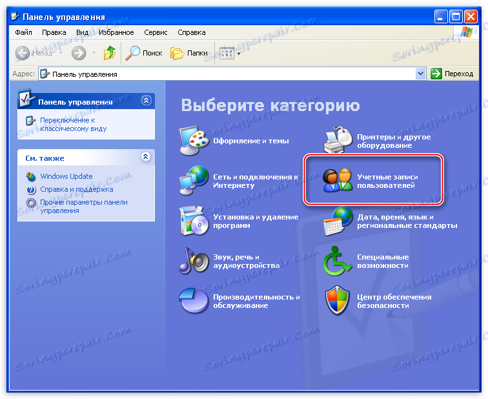Click the Дата, время, язык link
488x399 pixels.
407,221
